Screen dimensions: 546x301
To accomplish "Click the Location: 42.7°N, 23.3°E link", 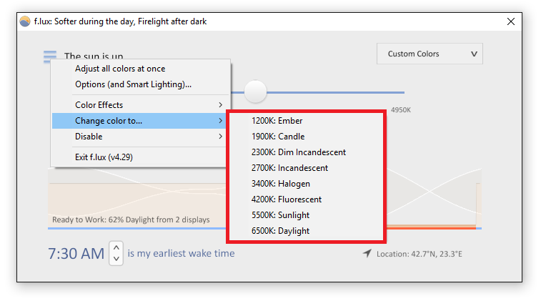I will coord(420,254).
